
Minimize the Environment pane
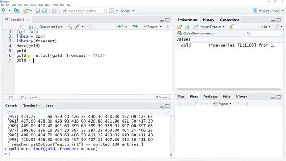click(x=273, y=21)
